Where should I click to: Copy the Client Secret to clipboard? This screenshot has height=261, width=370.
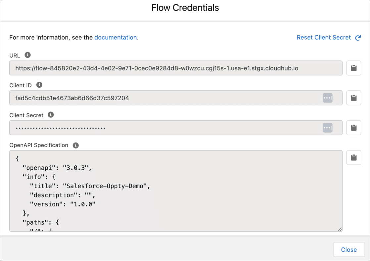pos(353,128)
